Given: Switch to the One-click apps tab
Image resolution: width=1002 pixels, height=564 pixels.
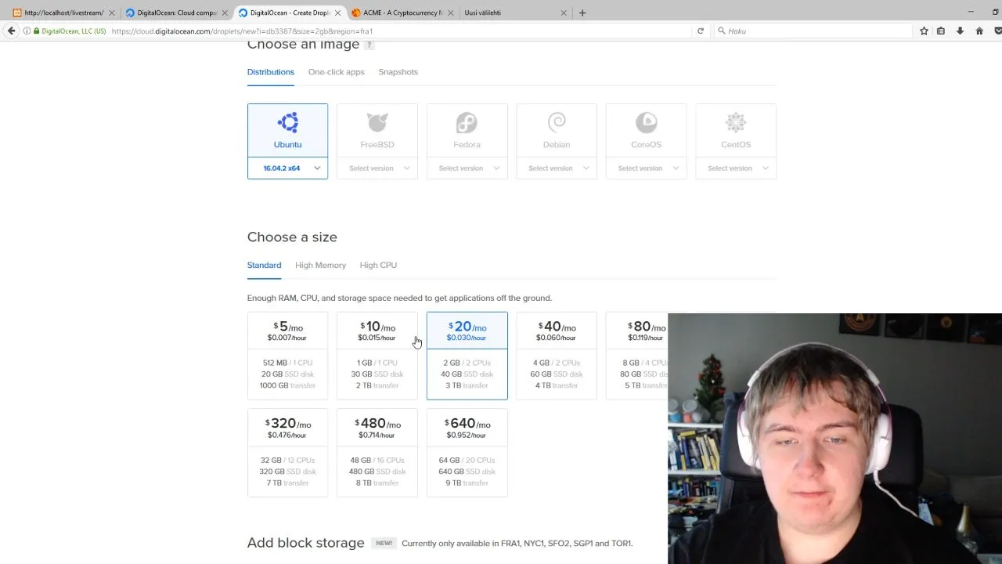Looking at the screenshot, I should tap(337, 72).
